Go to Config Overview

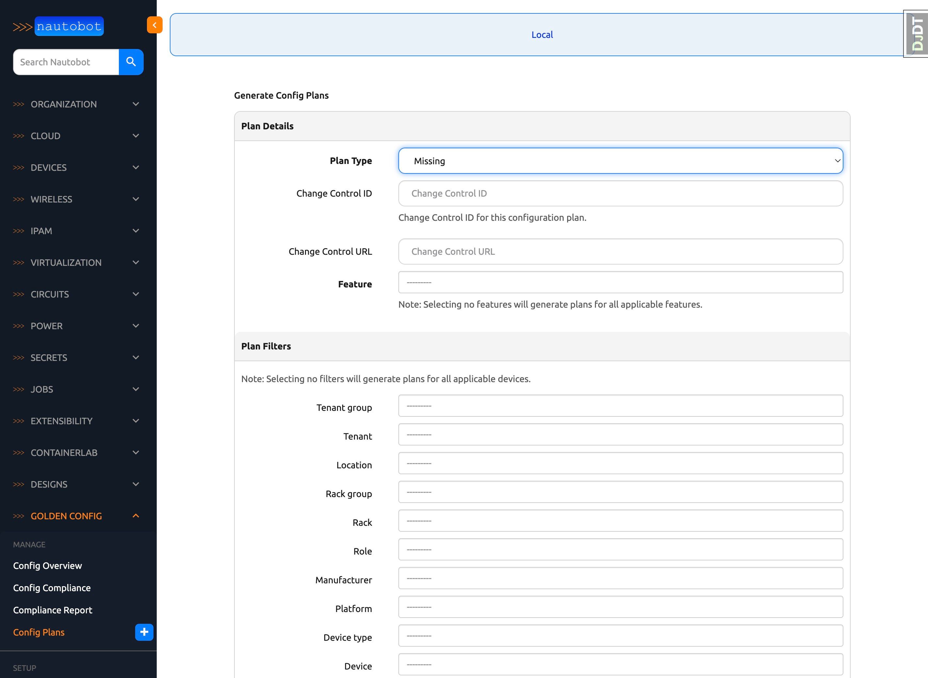click(48, 566)
